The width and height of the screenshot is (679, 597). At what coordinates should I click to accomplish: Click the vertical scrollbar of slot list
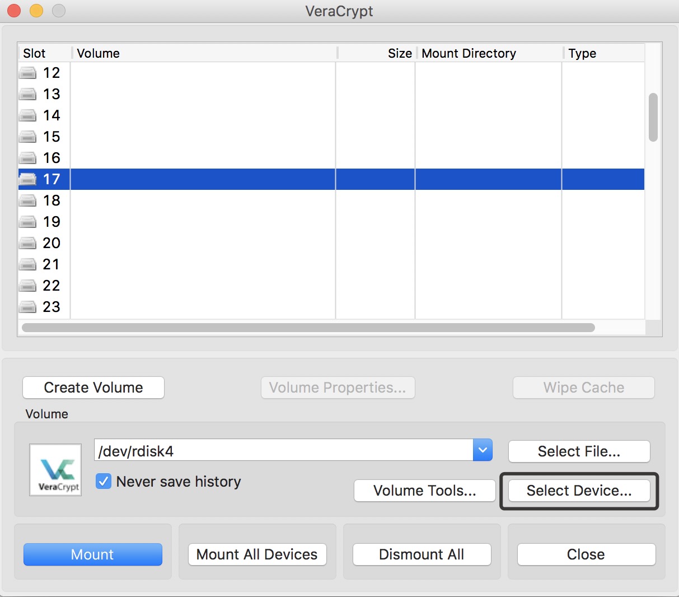pos(653,118)
